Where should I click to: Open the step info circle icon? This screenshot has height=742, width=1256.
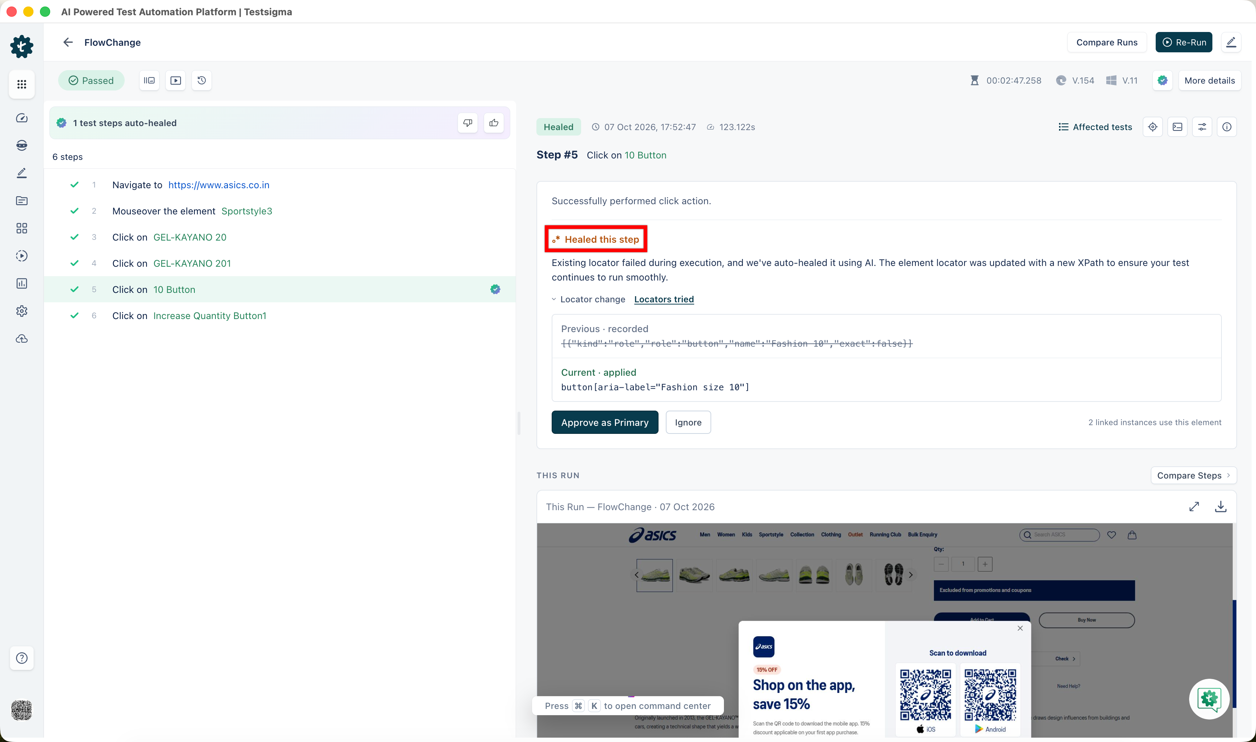coord(1227,127)
